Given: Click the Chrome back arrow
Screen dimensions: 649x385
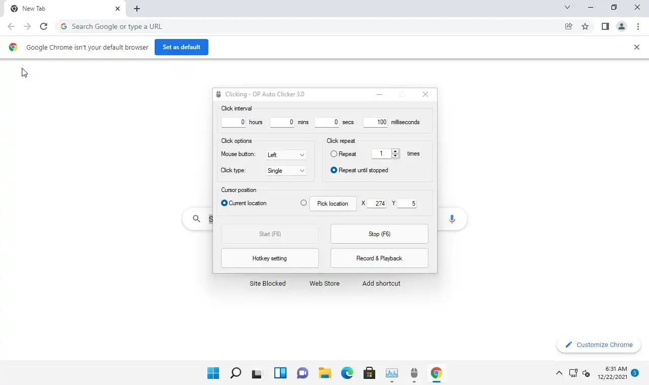Looking at the screenshot, I should point(11,26).
